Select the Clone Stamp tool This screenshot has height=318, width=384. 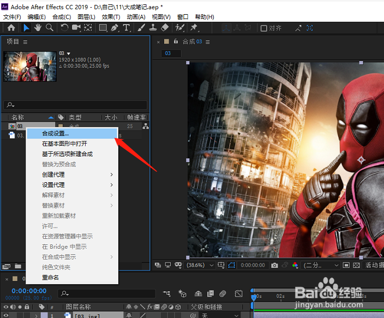(153, 28)
